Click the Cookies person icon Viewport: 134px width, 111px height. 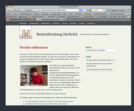pyautogui.click(x=20, y=17)
